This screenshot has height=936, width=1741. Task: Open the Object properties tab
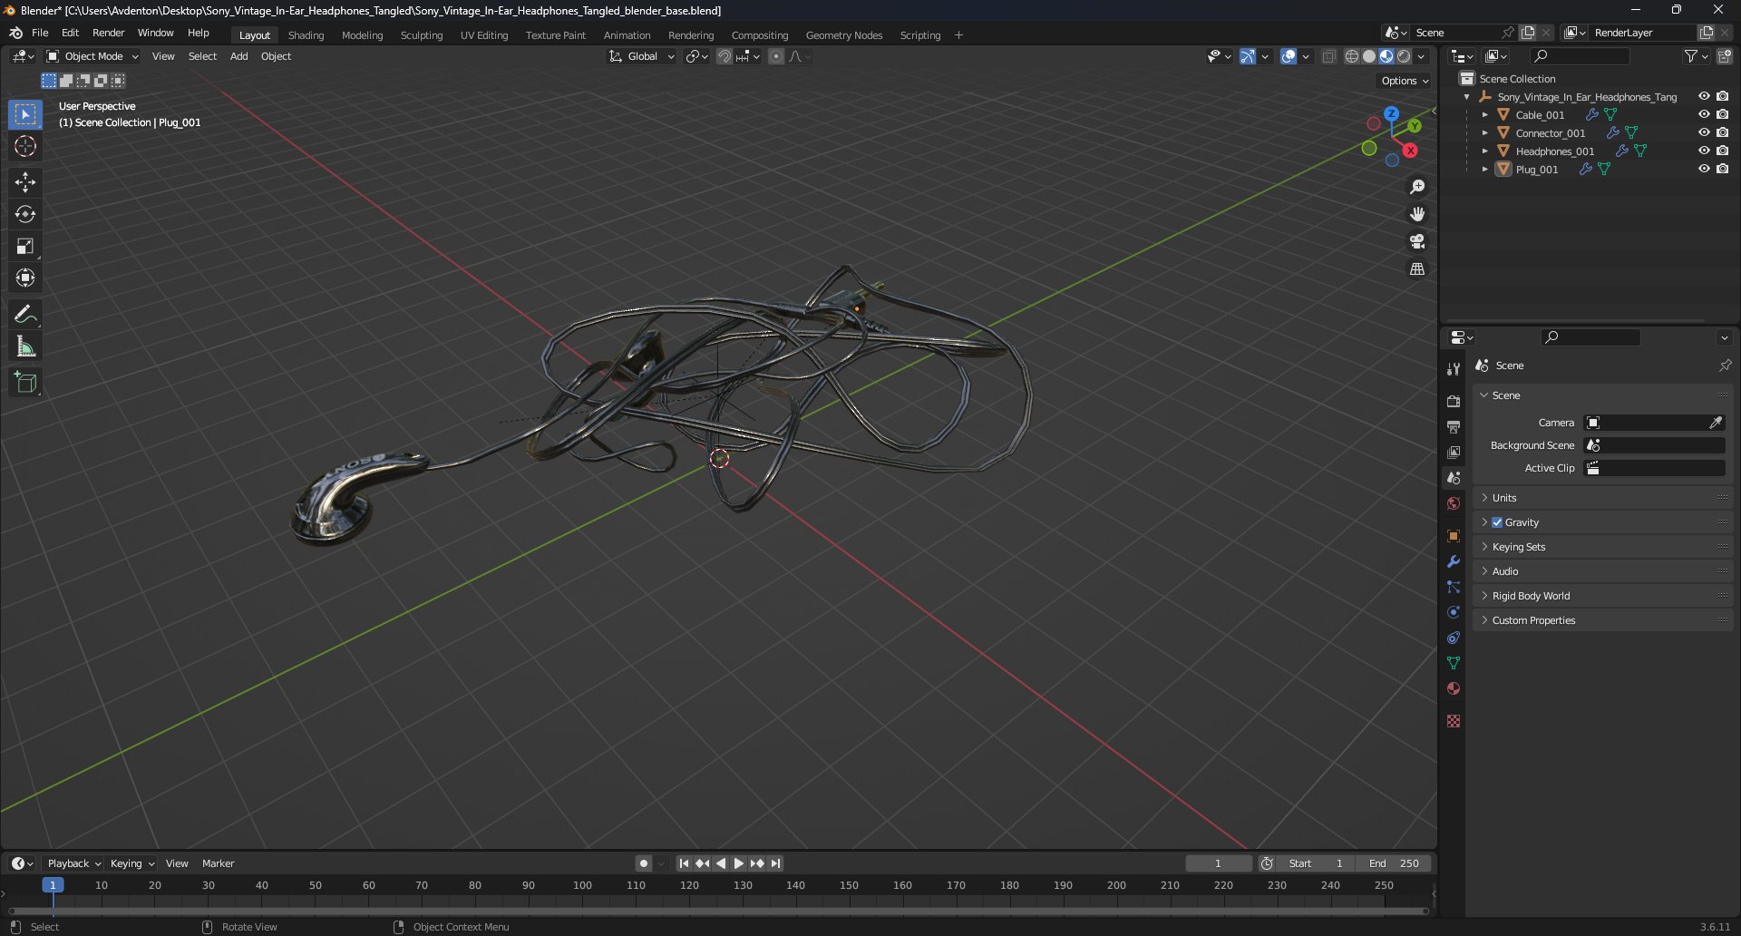click(x=1454, y=536)
